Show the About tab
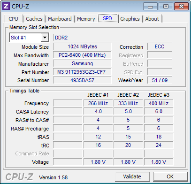The image size is (191, 184). 152,19
